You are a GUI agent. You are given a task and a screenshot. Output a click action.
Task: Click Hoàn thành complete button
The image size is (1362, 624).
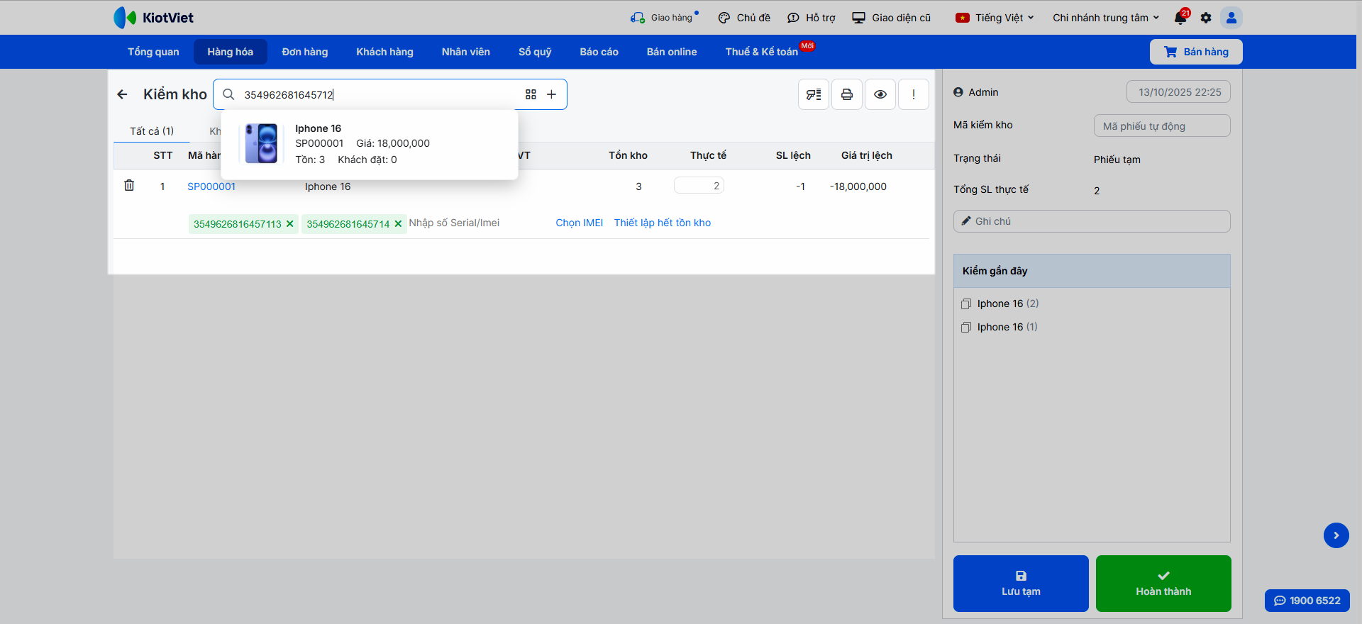[x=1163, y=584]
